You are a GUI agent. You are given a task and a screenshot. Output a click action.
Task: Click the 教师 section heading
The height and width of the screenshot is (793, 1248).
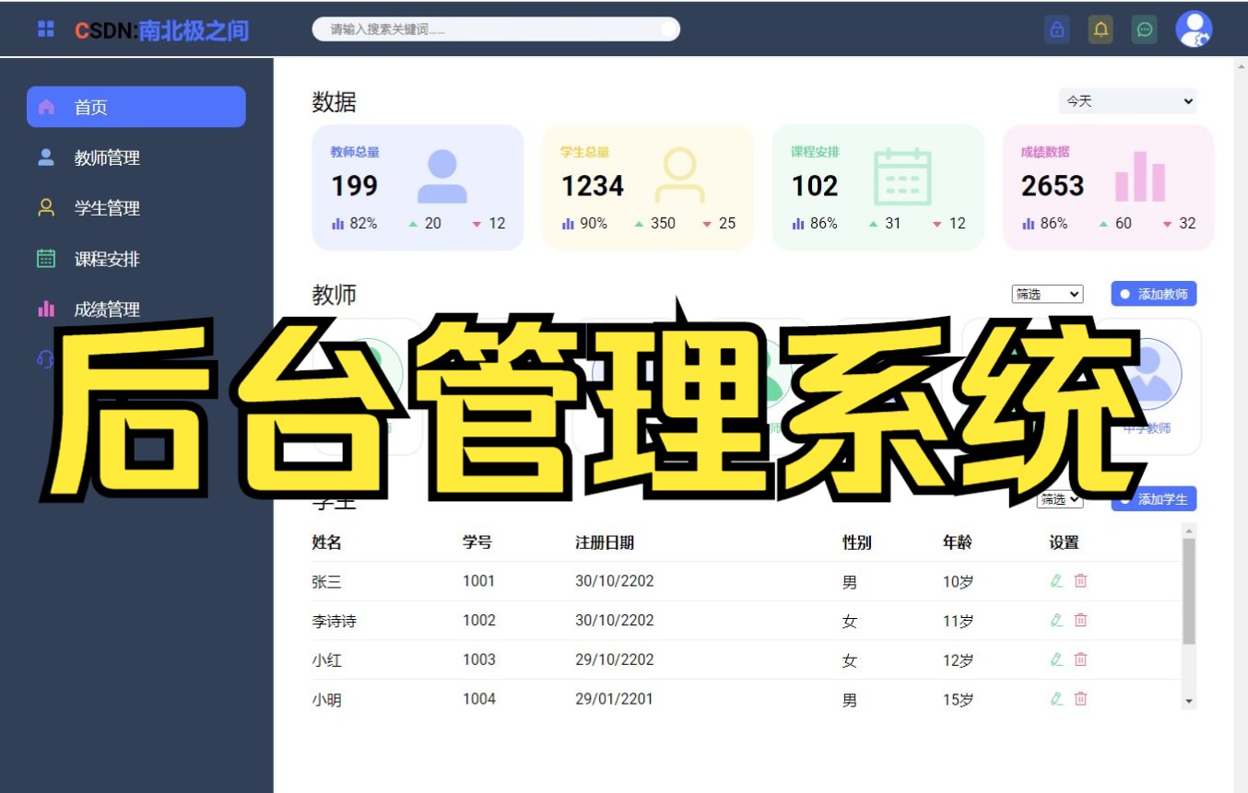point(335,295)
